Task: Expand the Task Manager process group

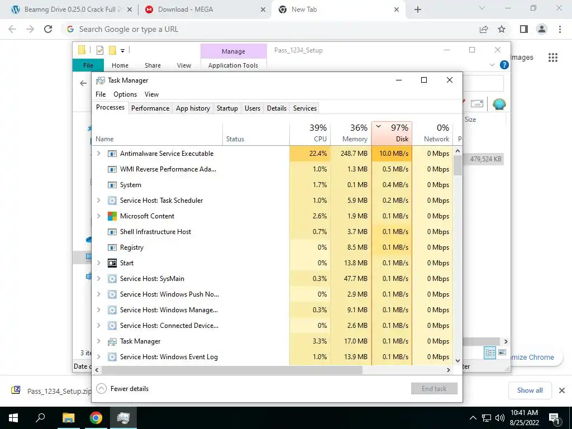Action: [x=98, y=341]
